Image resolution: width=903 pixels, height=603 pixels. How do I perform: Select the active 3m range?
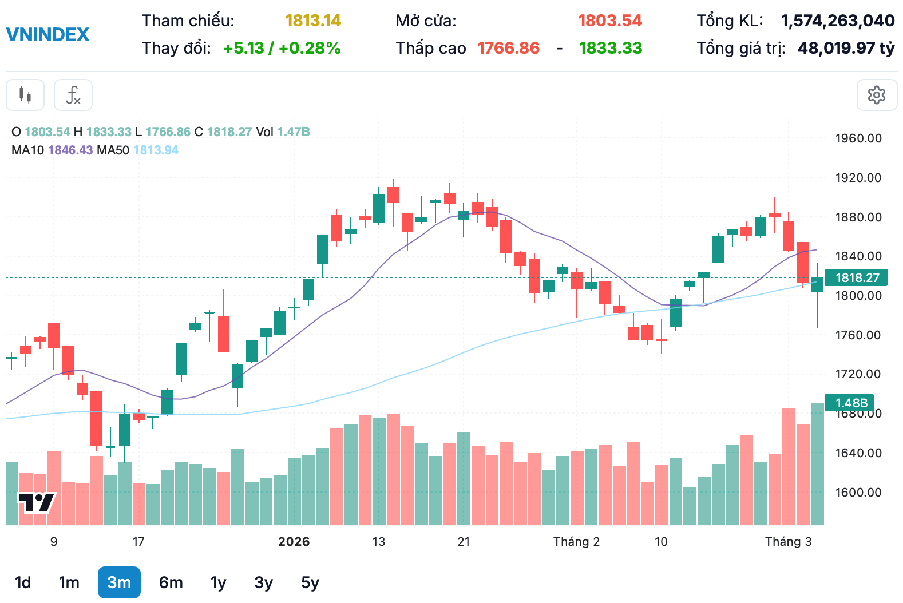(x=119, y=582)
